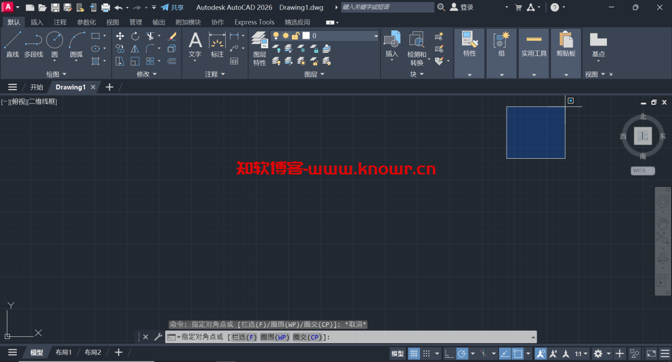Choose the Hatch tool icon
The width and height of the screenshot is (672, 362).
(96, 61)
